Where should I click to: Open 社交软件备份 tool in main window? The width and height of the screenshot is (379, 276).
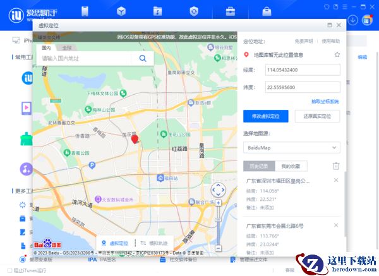(178, 260)
